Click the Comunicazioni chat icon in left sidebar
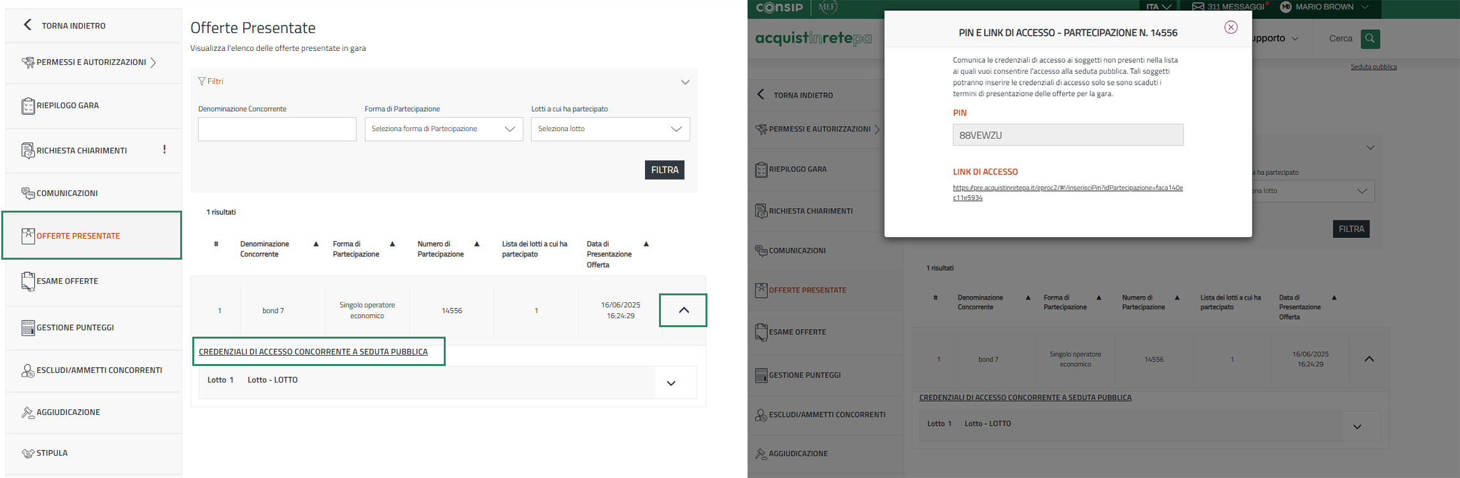 pos(28,193)
